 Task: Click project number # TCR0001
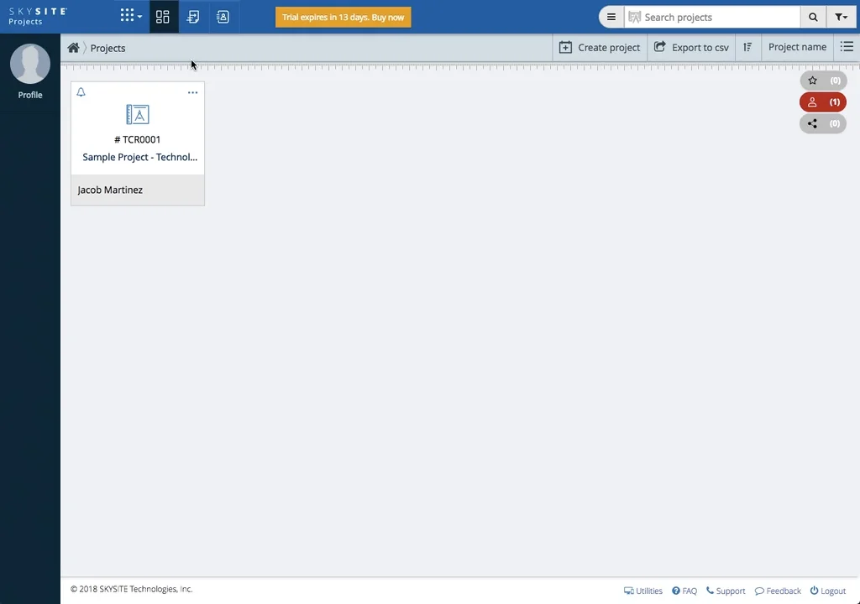pos(137,139)
